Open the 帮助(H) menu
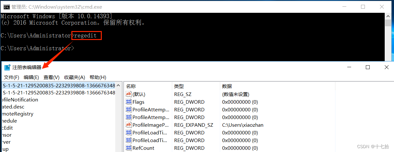 98,77
